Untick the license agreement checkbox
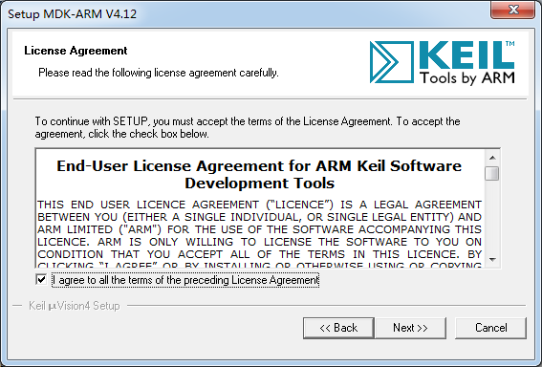Viewport: 542px width, 367px height. 41,279
